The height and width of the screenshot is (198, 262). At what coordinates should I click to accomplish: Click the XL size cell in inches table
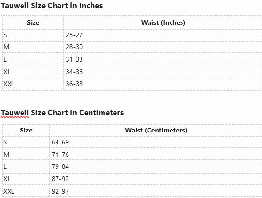point(33,72)
